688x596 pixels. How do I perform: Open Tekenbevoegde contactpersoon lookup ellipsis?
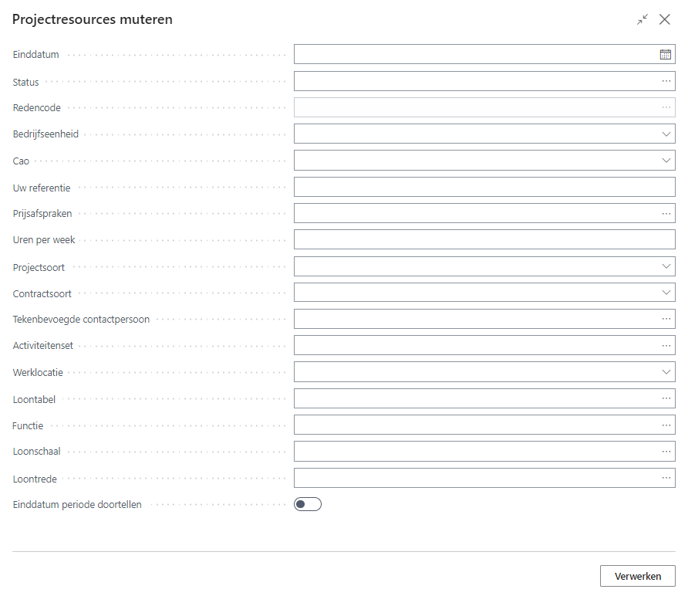pos(666,319)
